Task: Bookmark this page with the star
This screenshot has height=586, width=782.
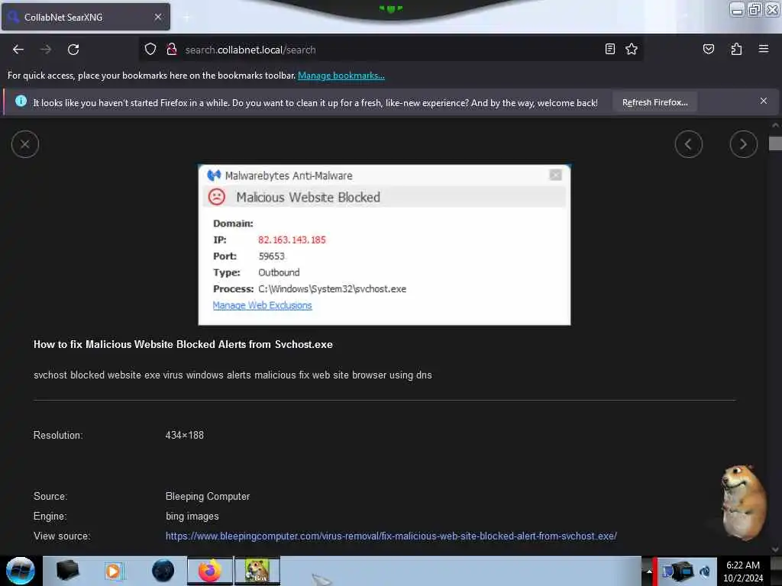Action: pyautogui.click(x=632, y=49)
